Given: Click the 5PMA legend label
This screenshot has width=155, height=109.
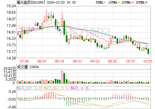Looking at the screenshot, I should click(99, 2).
